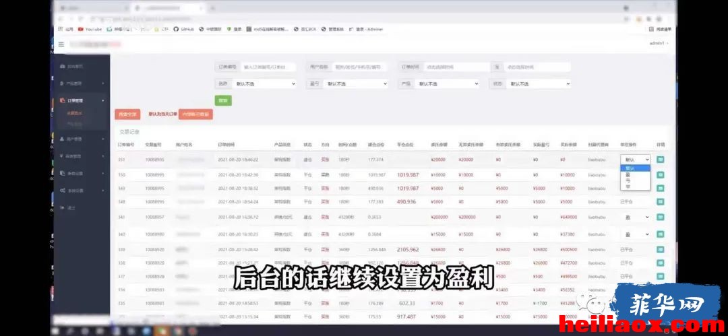Click ¥200000 entrusted balance of order 341

point(439,217)
